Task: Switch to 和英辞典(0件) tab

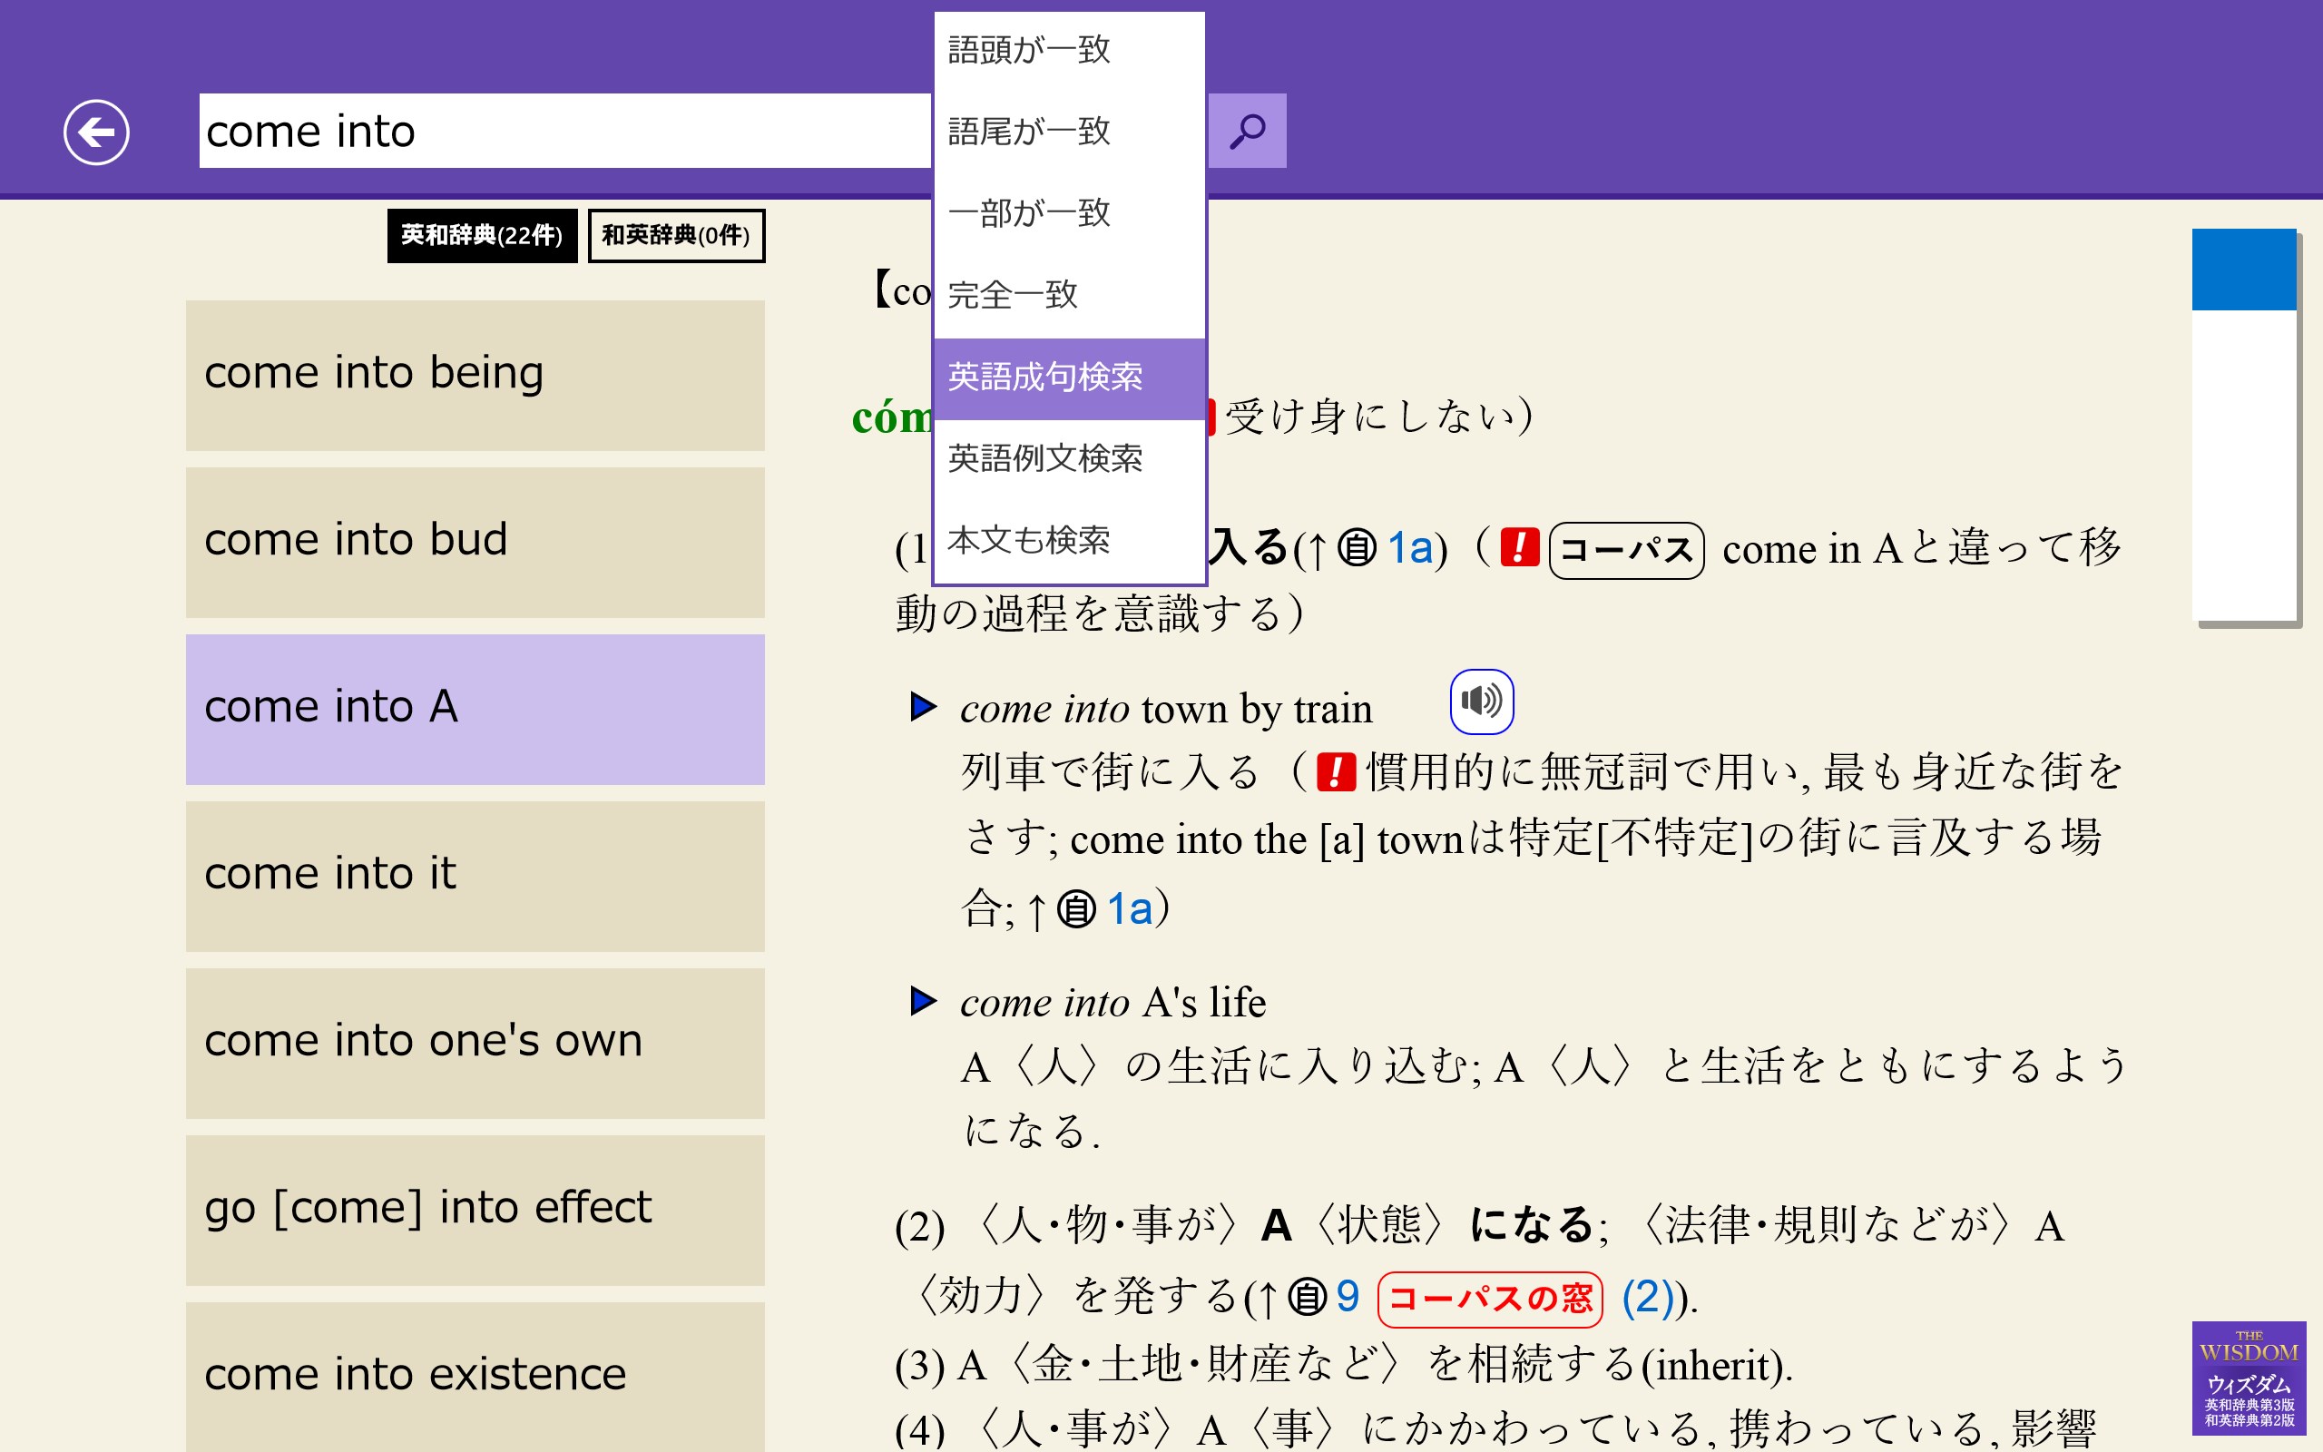Action: click(676, 235)
